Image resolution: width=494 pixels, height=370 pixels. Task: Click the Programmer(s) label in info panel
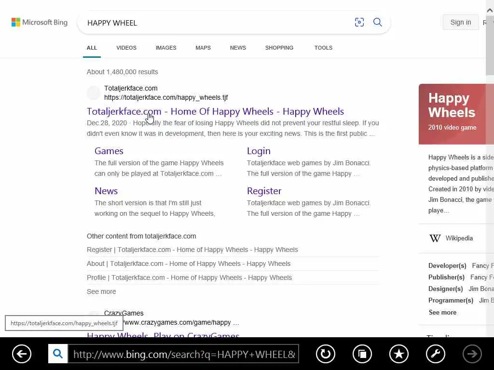coord(451,301)
